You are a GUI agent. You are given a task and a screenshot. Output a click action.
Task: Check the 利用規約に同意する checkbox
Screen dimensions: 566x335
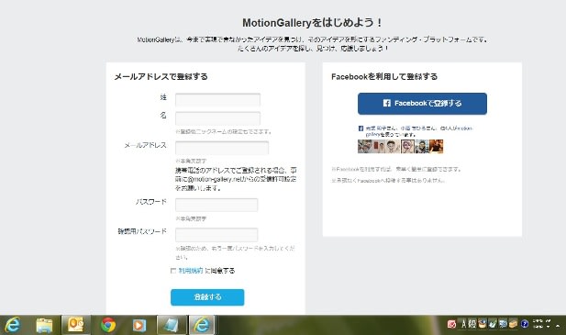click(173, 271)
